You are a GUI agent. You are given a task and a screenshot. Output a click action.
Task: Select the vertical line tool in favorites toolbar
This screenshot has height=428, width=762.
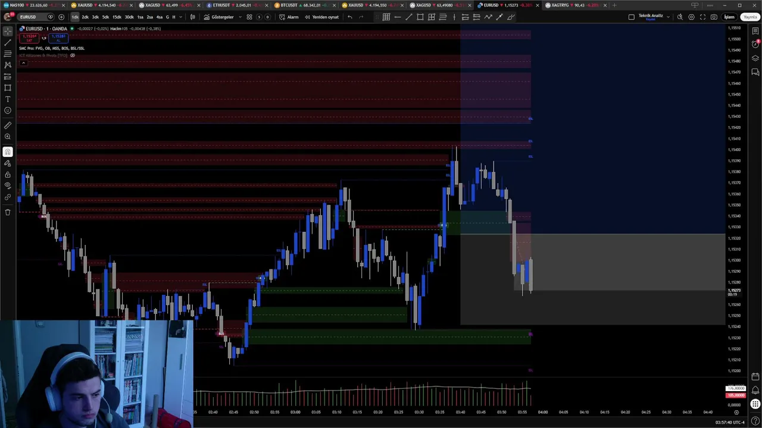(x=454, y=17)
